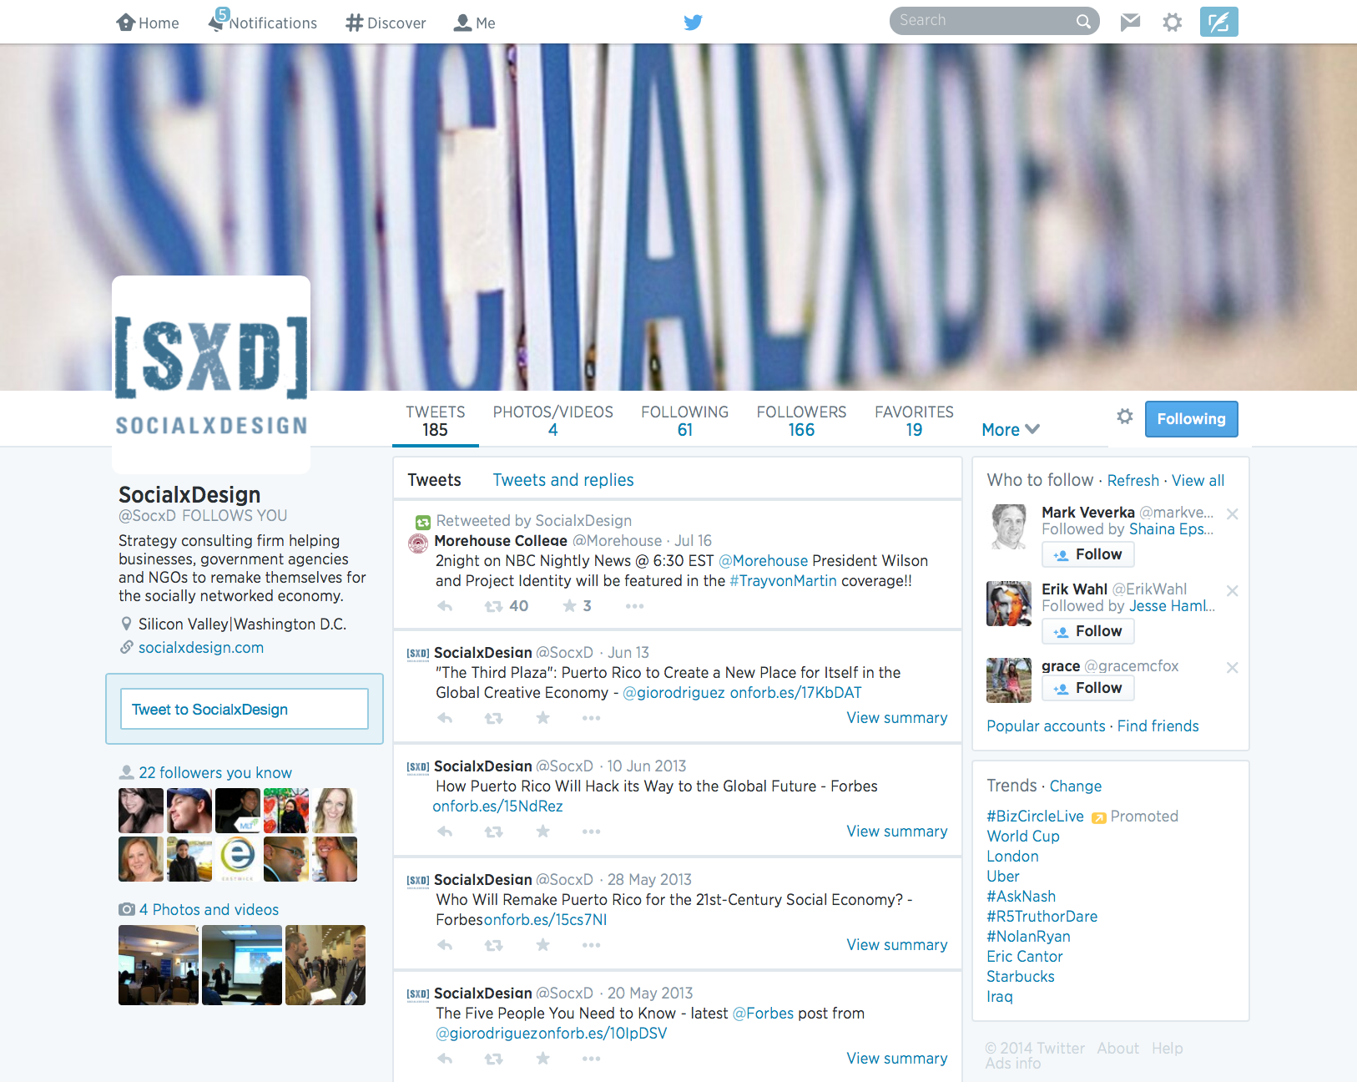1357x1082 pixels.
Task: Open more options on 20 May 2013 tweet
Action: click(591, 1059)
